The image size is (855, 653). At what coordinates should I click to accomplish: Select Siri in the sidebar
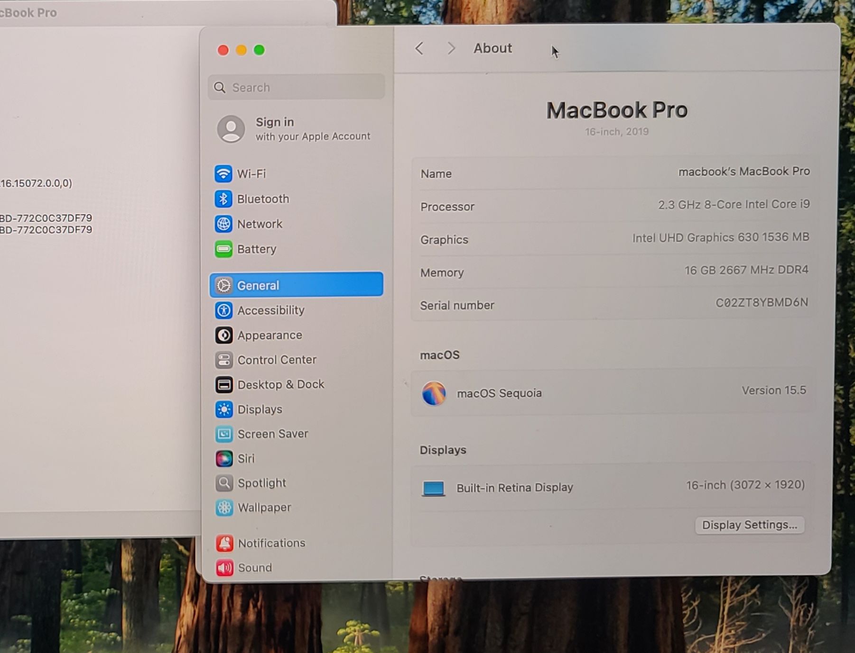click(246, 459)
